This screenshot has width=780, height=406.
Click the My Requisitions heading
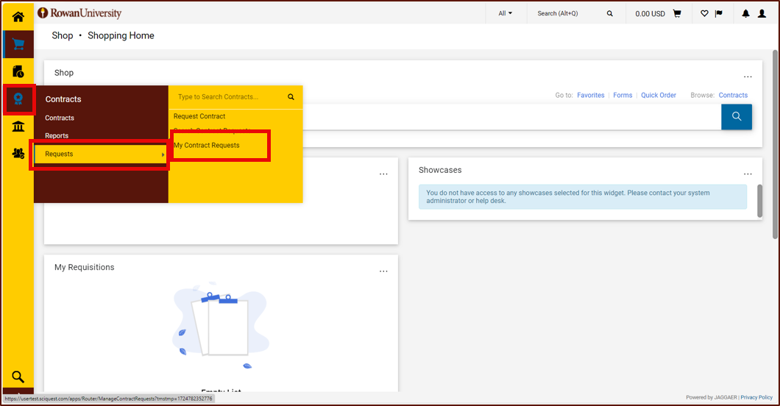[84, 267]
